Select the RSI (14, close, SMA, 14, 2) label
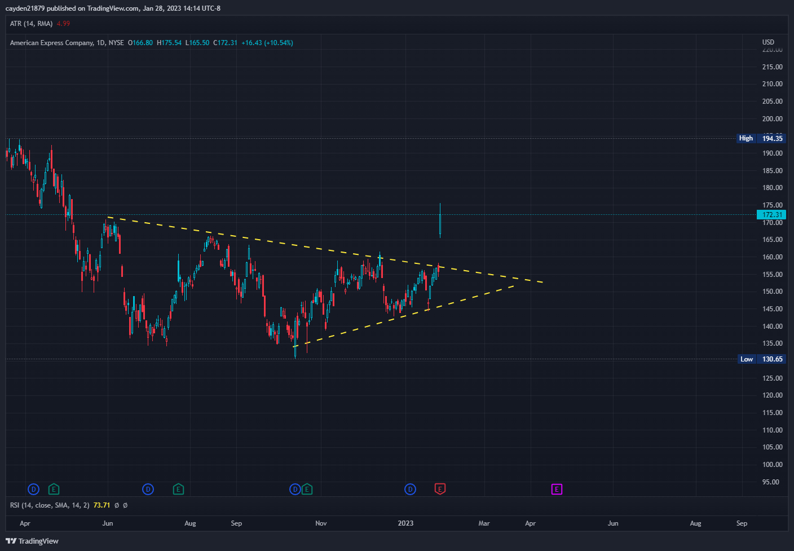Image resolution: width=794 pixels, height=551 pixels. pos(50,505)
